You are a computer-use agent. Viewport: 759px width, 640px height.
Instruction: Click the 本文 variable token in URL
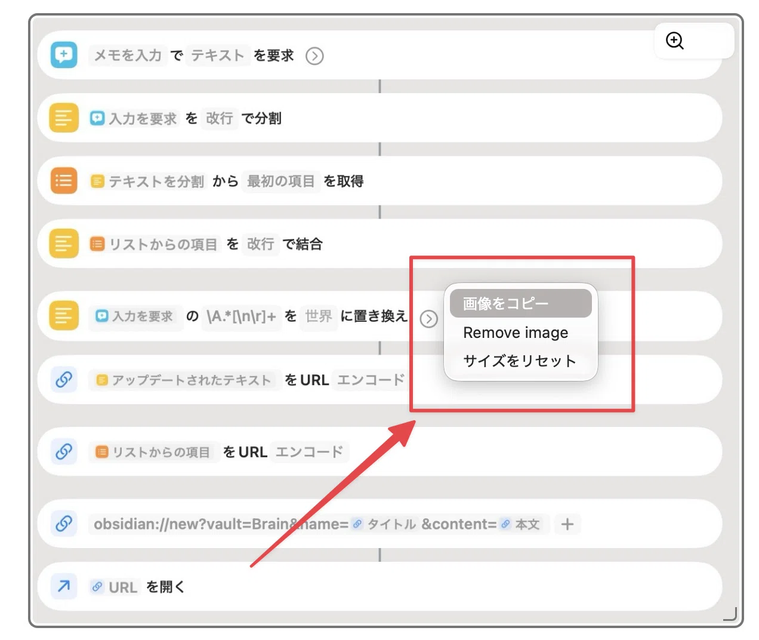(520, 524)
